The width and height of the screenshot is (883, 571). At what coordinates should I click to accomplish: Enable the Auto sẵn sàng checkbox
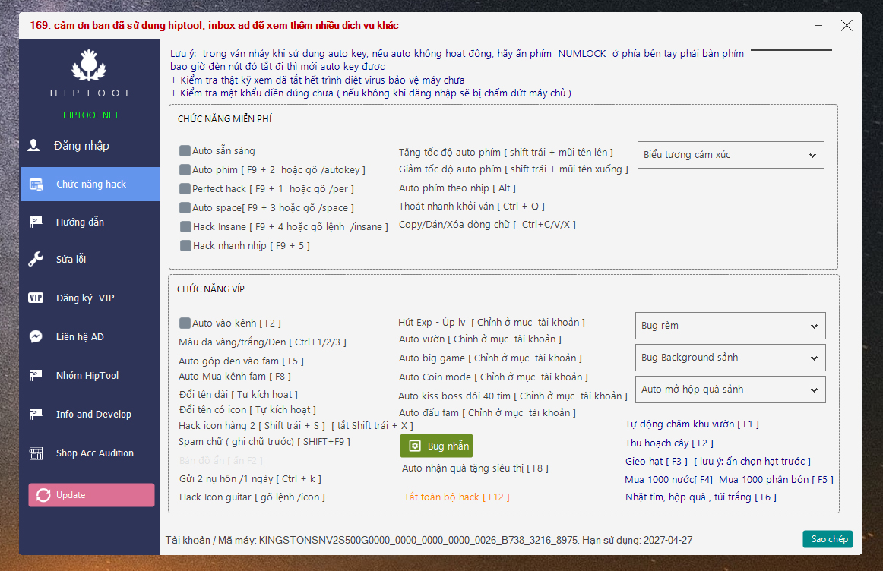[x=185, y=151]
